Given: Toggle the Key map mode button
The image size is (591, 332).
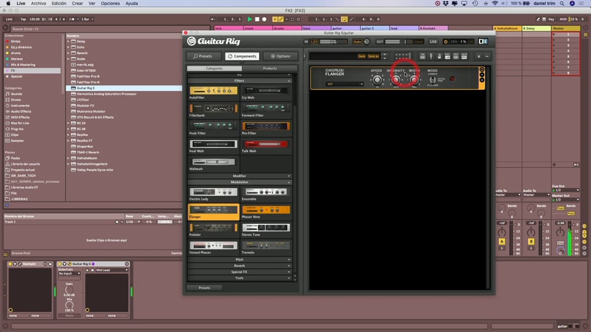Looking at the screenshot, I should (552, 19).
